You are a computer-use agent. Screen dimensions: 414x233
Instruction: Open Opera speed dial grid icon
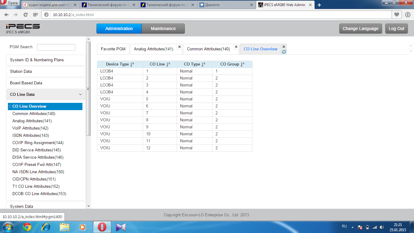(x=35, y=15)
